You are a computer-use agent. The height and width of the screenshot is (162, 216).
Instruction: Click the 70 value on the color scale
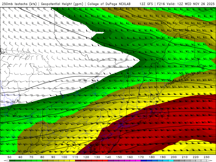click(31, 157)
